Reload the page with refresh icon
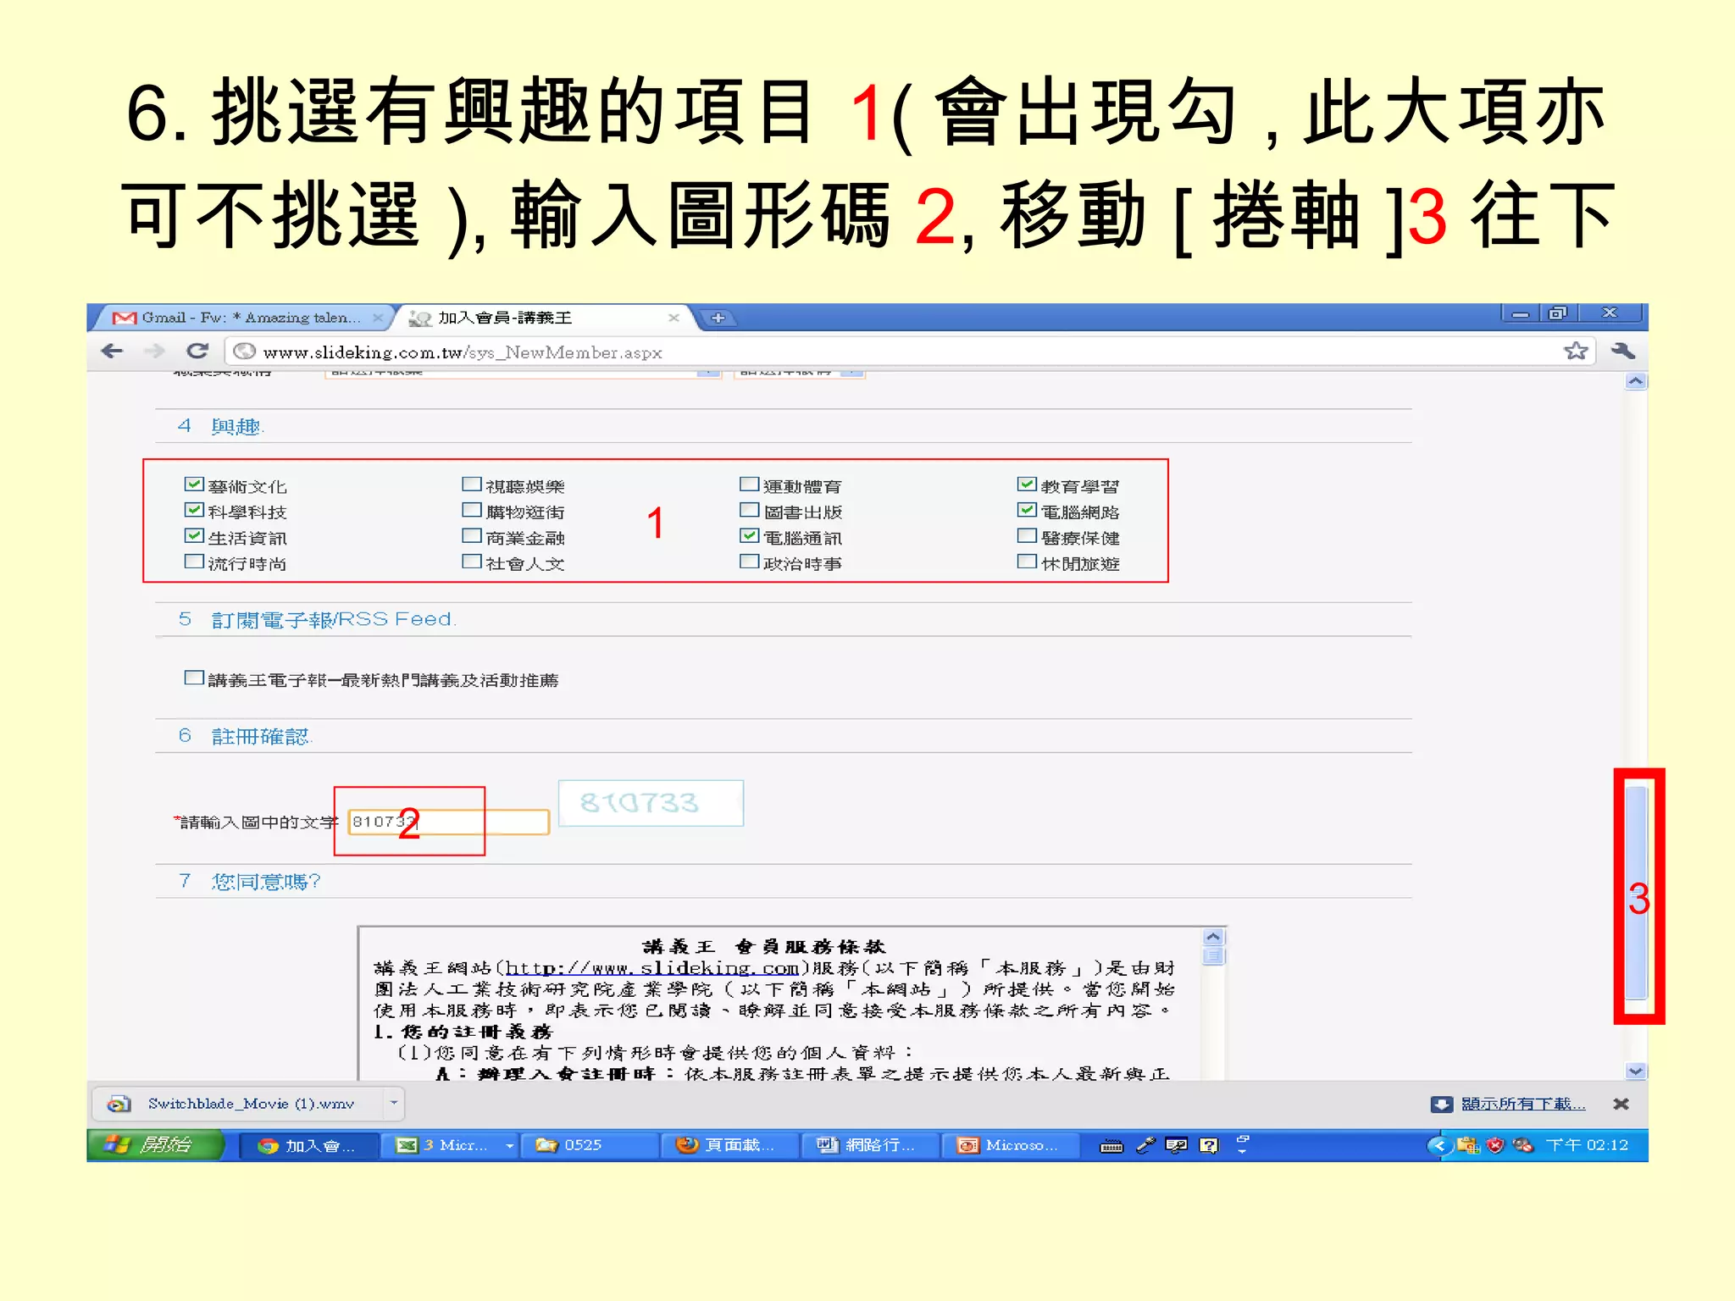This screenshot has width=1735, height=1301. click(197, 351)
